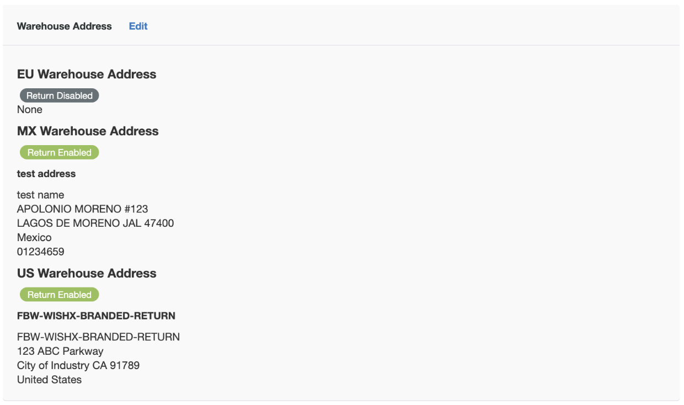684x405 pixels.
Task: Click the APOLONIO MORENO #123 street line
Action: point(82,209)
